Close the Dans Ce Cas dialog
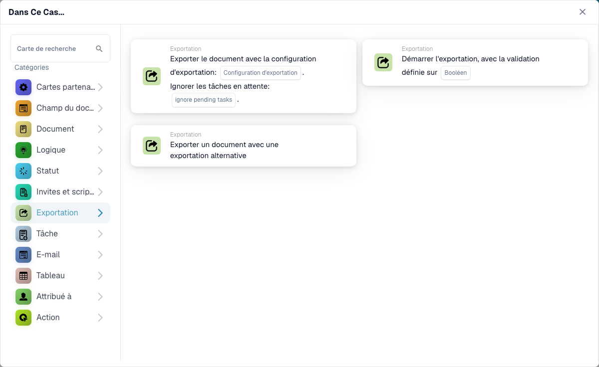 (583, 12)
